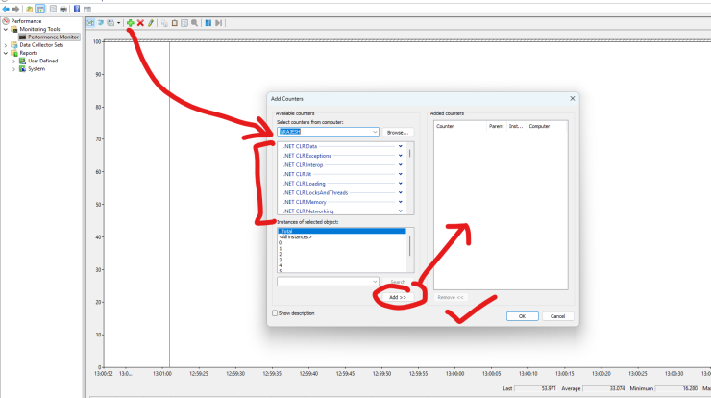This screenshot has height=398, width=711.
Task: Click OK in Add Counters dialog
Action: click(522, 315)
